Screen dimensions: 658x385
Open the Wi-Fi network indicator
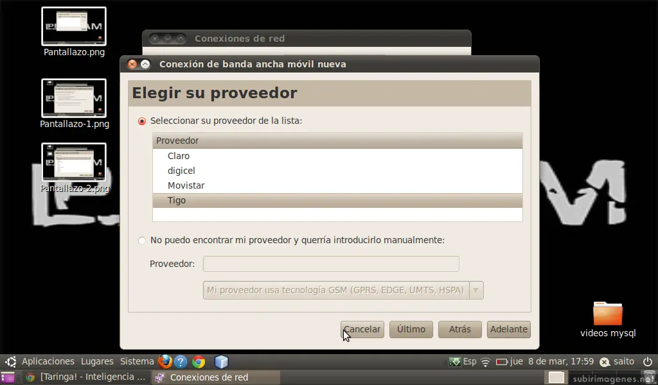click(x=486, y=361)
